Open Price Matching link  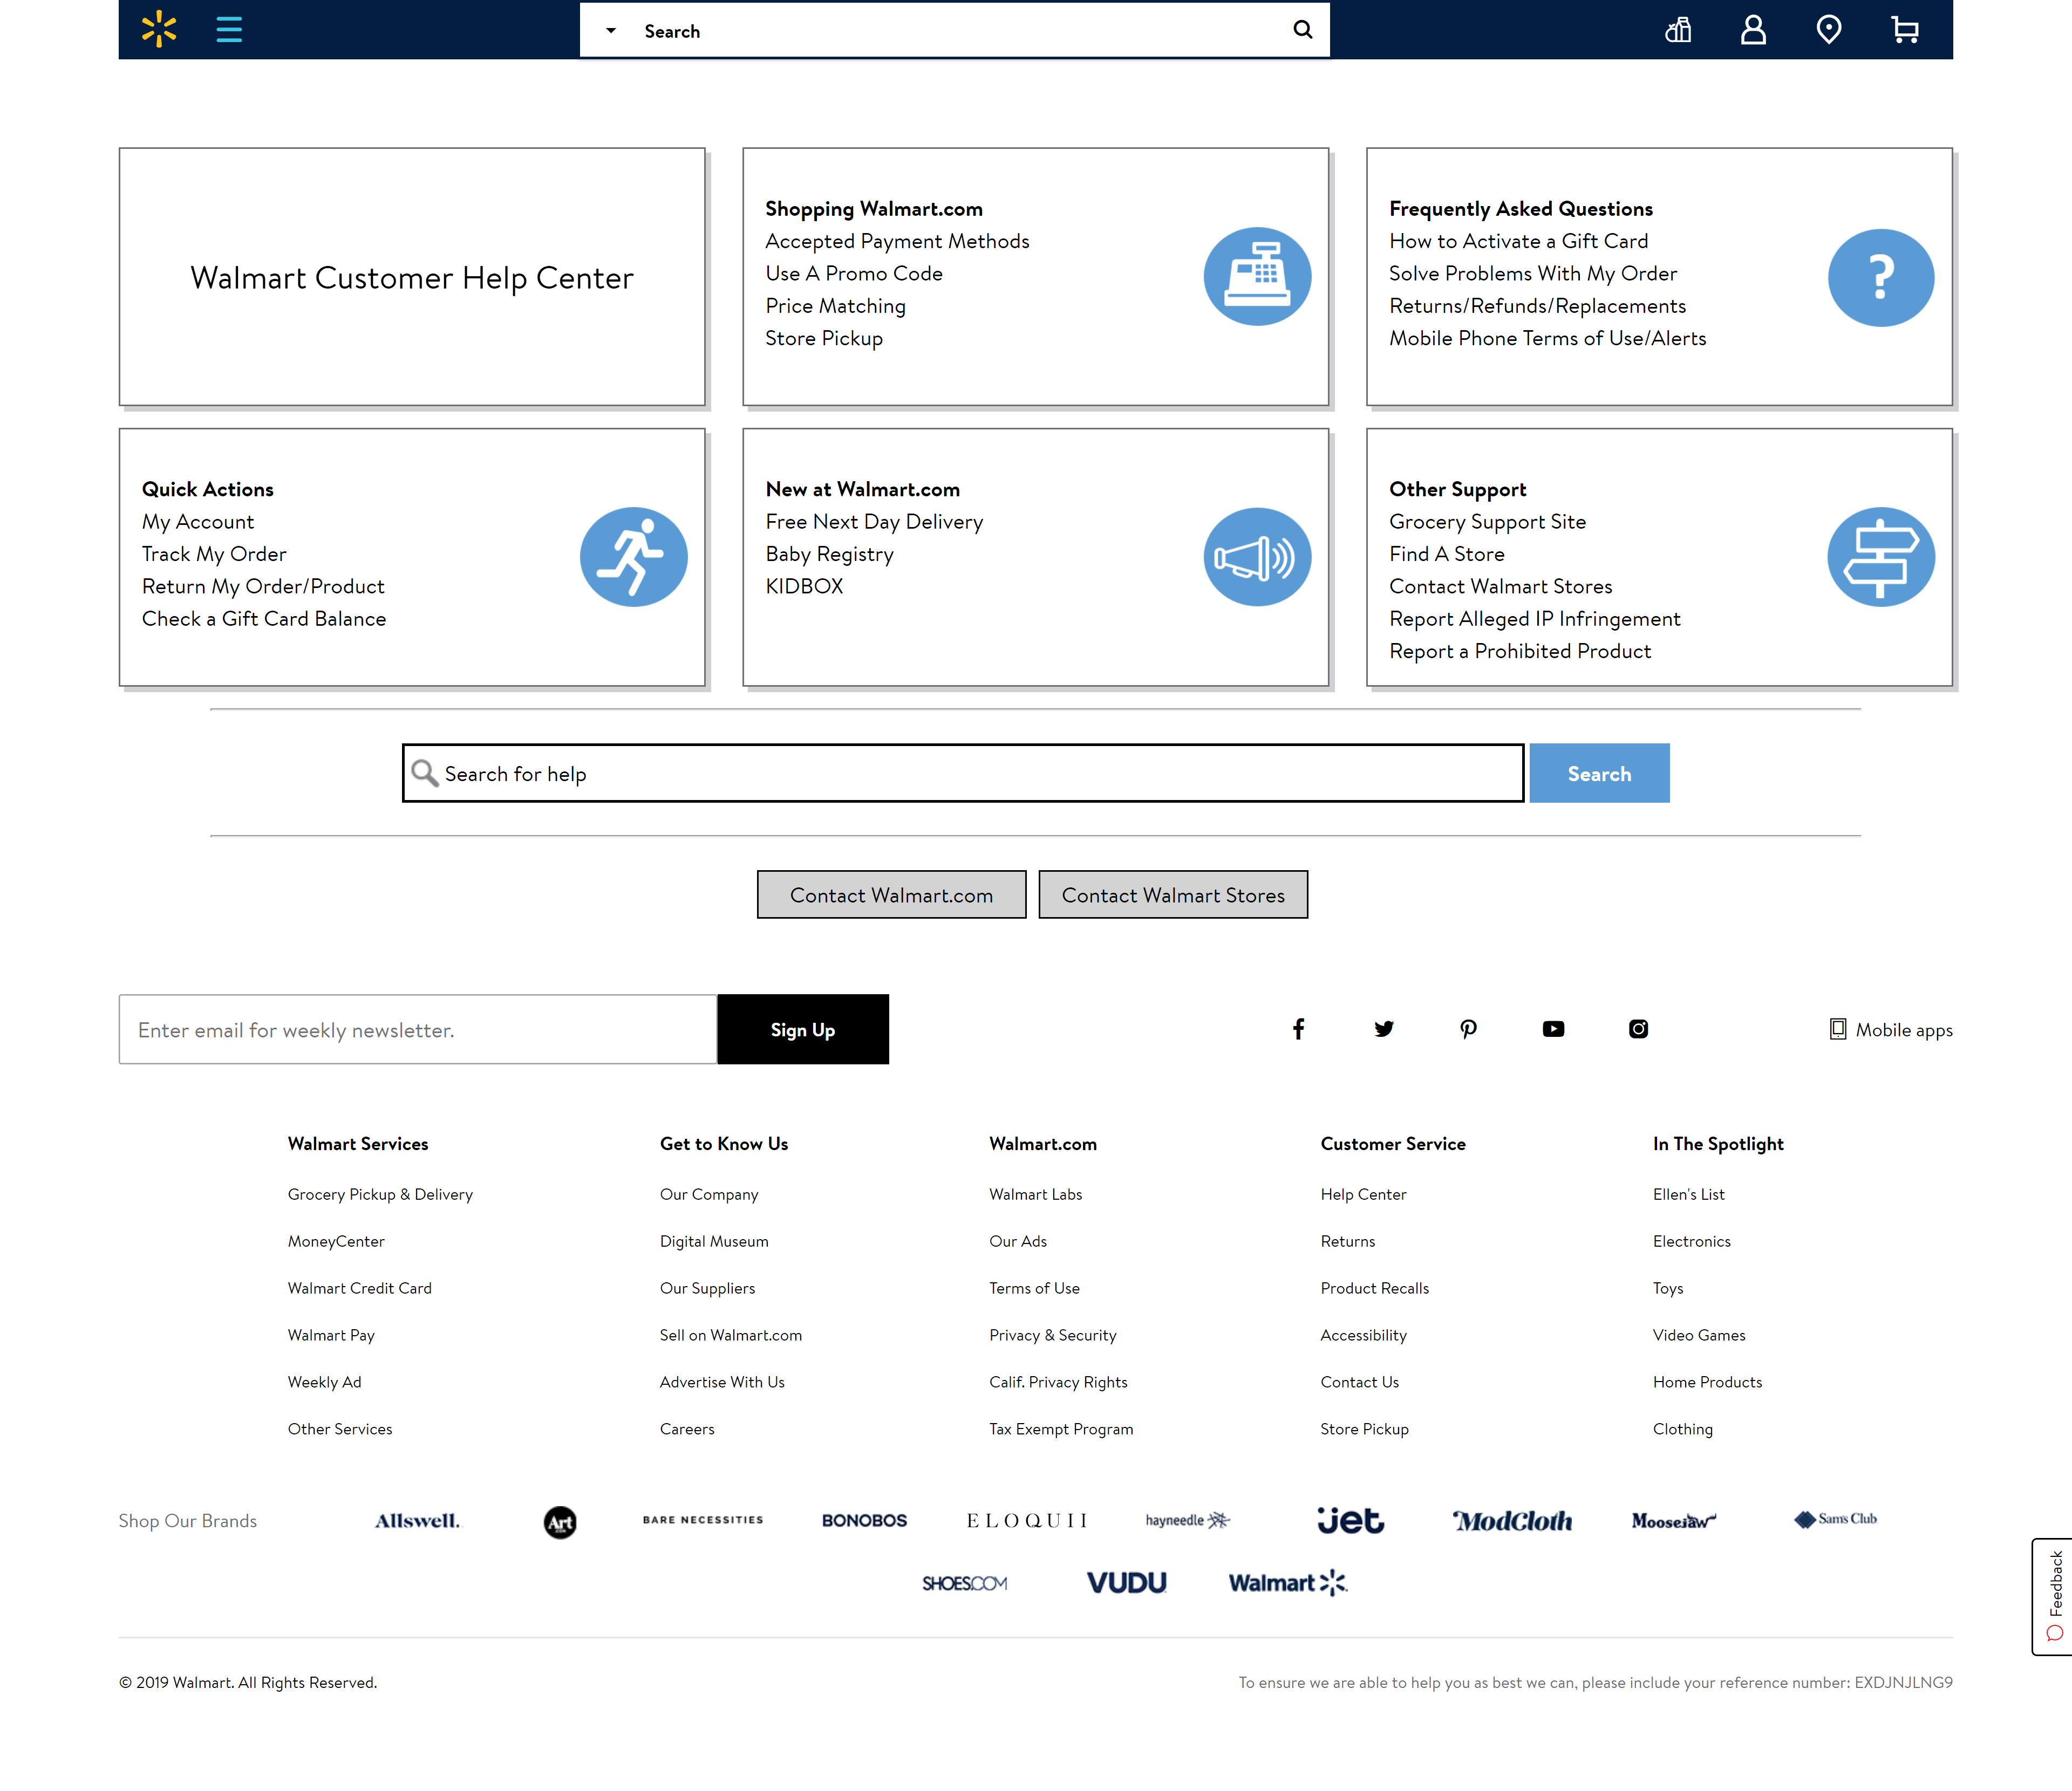tap(835, 306)
